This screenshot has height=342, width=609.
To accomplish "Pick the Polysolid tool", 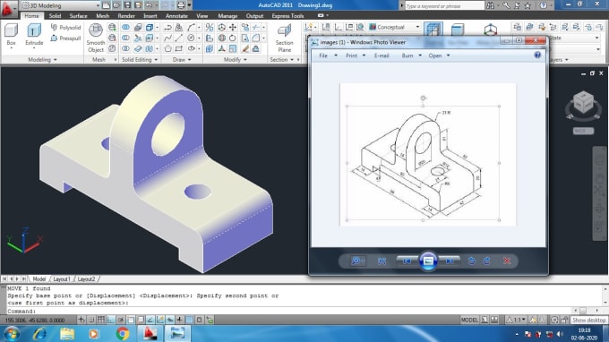I will click(x=65, y=28).
